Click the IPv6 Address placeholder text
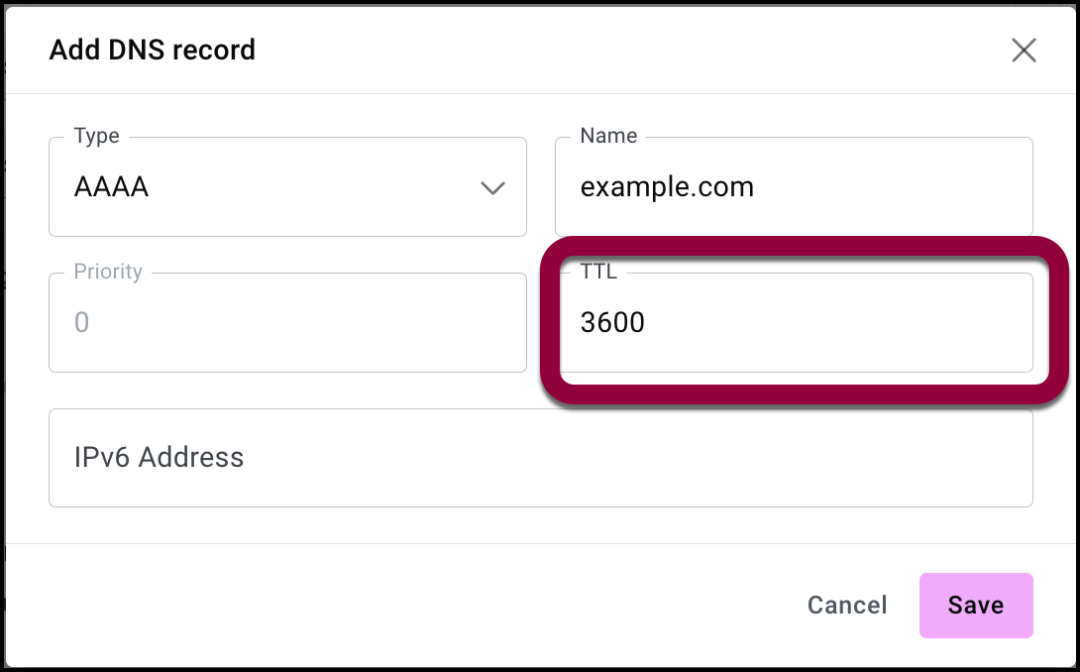 [159, 458]
